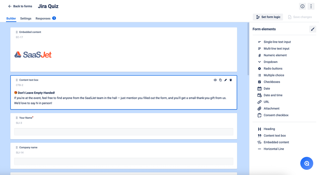Select the Radio buttons label
Screen dimensions: 319x175
273,69
